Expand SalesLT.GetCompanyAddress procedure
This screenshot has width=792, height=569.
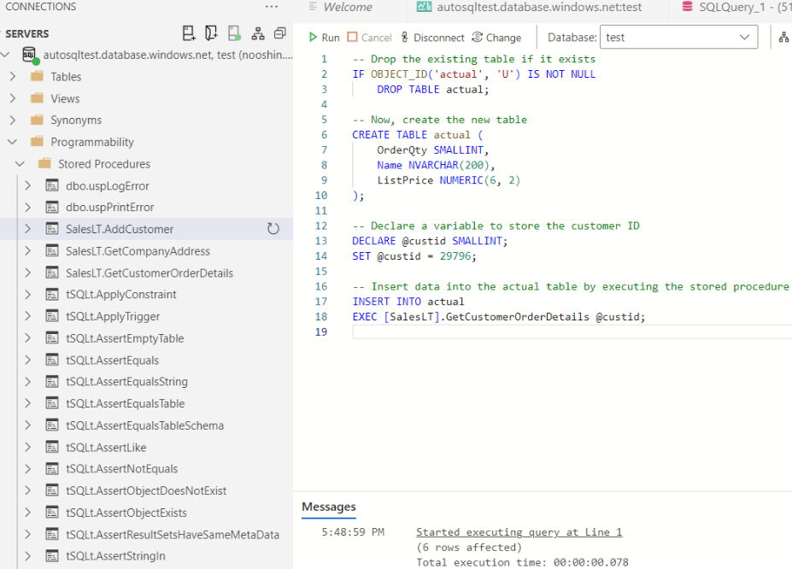coord(28,251)
